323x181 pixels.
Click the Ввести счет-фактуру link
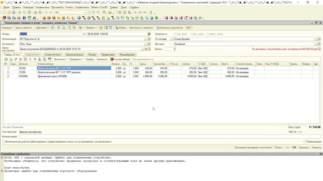pyautogui.click(x=31, y=132)
